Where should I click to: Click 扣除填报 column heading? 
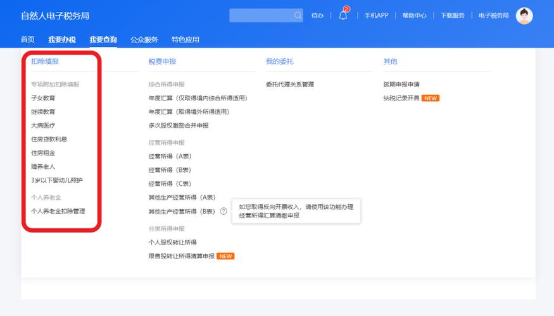(x=45, y=61)
